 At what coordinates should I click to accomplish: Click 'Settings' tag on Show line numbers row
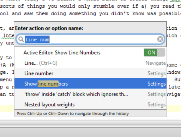157,84
